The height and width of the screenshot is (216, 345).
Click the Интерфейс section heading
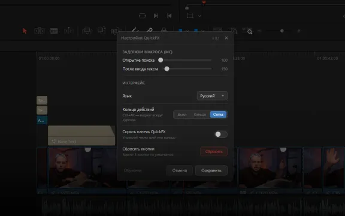[x=134, y=83]
